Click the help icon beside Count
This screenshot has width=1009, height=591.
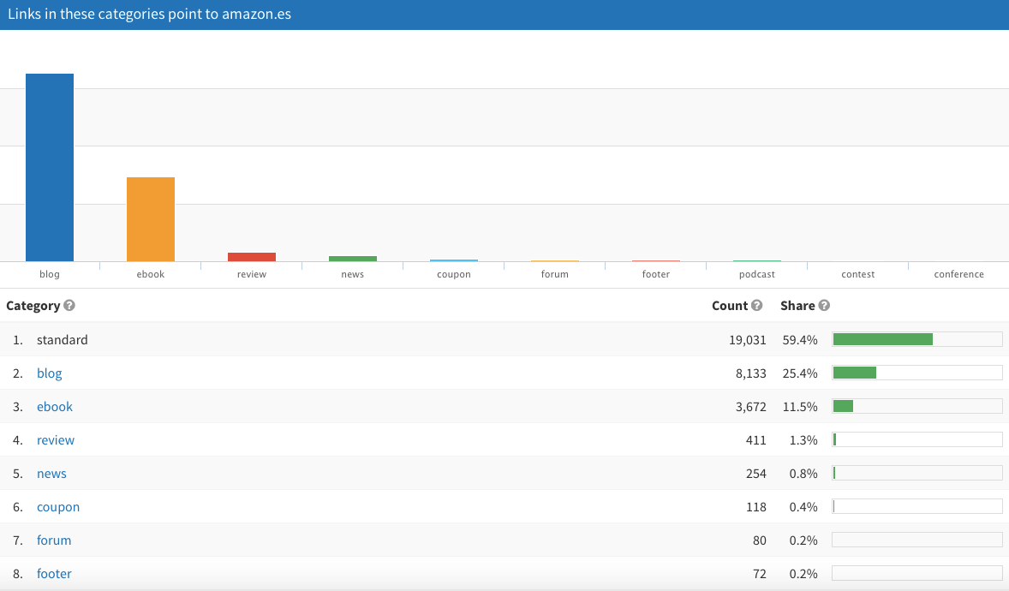[x=757, y=306]
